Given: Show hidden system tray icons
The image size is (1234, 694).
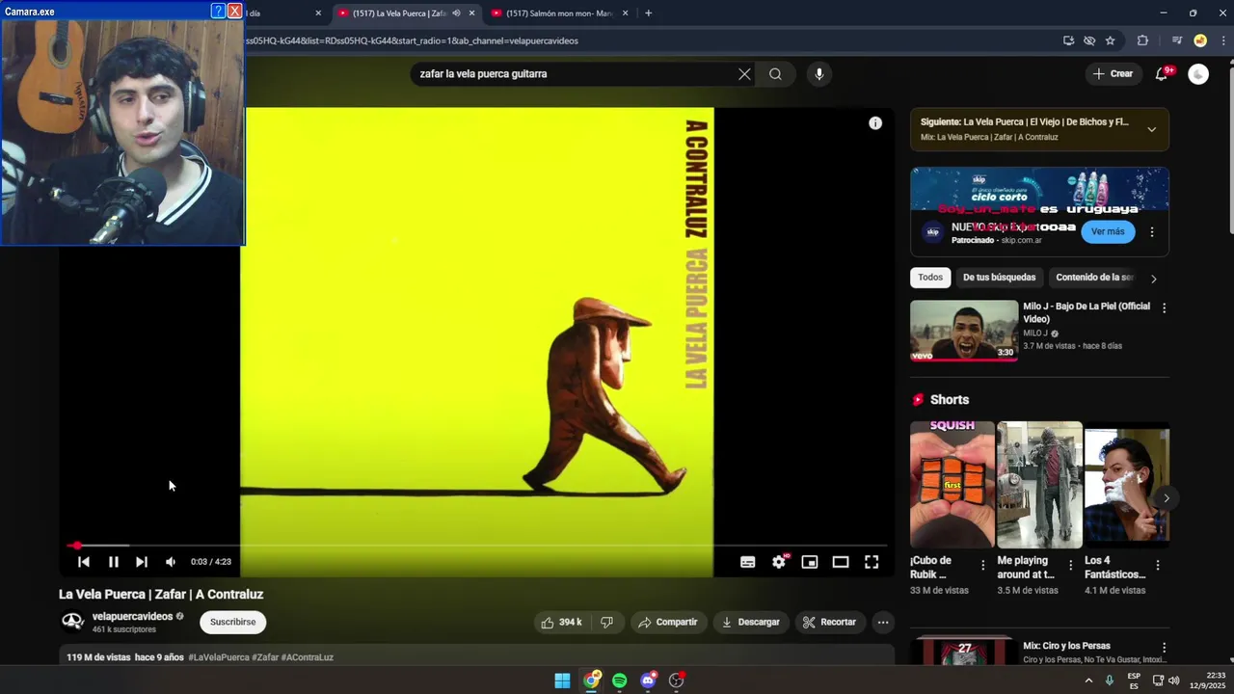Looking at the screenshot, I should [1088, 681].
